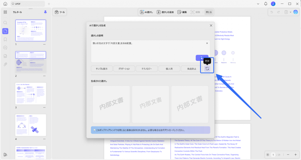Select the page thumbnails panel icon

point(5,31)
